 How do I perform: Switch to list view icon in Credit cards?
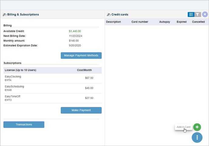tap(191, 14)
